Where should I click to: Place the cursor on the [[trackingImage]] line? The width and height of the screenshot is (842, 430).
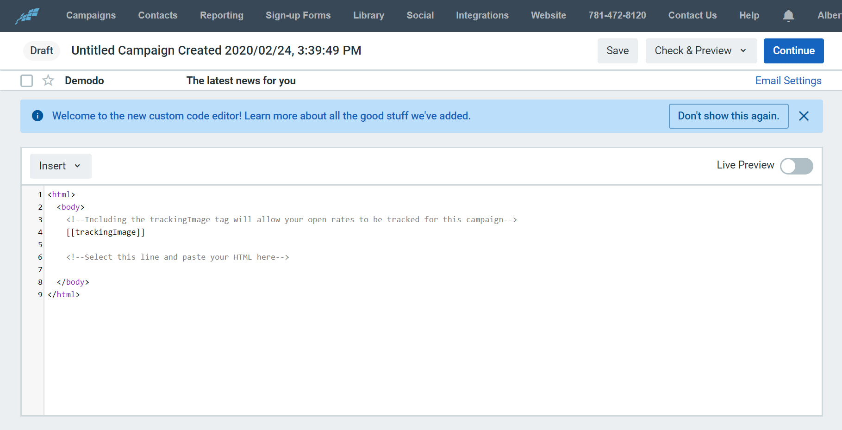[x=106, y=232]
